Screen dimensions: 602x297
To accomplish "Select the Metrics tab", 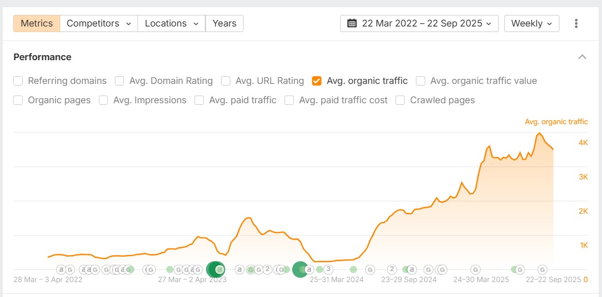I will tap(36, 24).
